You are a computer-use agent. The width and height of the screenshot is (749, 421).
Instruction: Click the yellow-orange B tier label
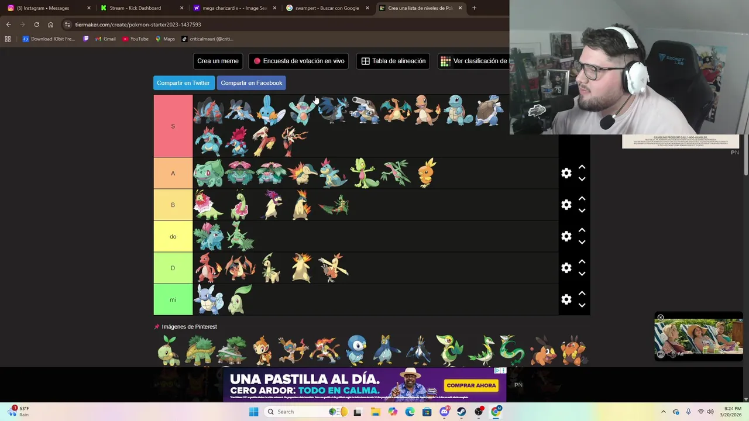coord(173,205)
